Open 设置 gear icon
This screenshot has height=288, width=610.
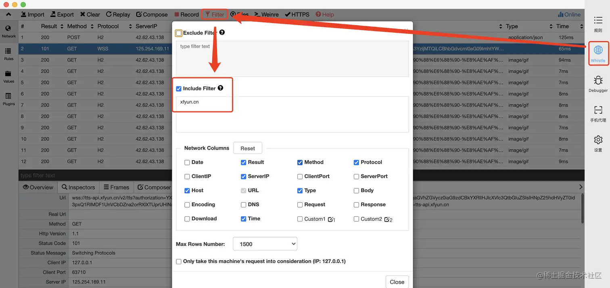pos(598,144)
